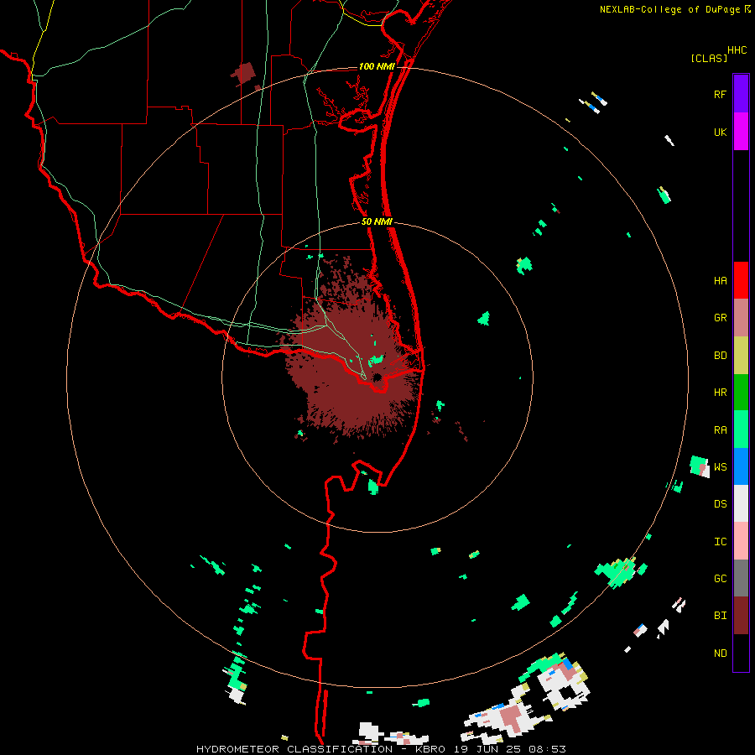Click the 'RF' legend label
The height and width of the screenshot is (755, 755).
point(720,94)
